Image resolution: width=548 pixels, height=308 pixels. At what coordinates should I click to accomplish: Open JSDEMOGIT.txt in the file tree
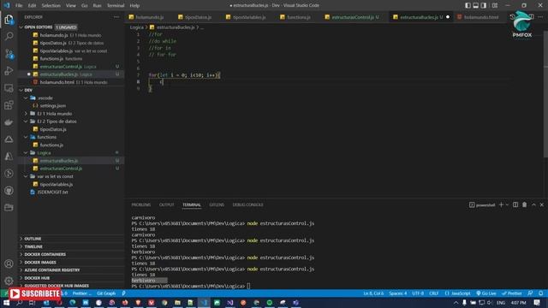tap(52, 192)
